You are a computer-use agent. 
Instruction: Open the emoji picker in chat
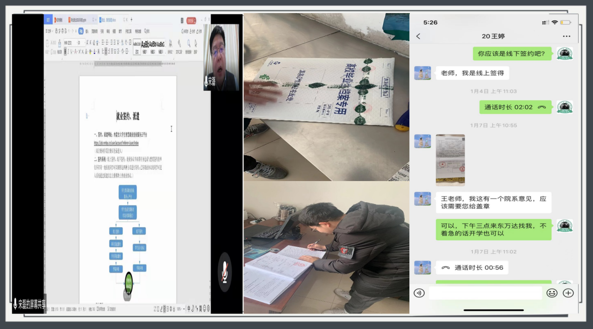pos(552,293)
